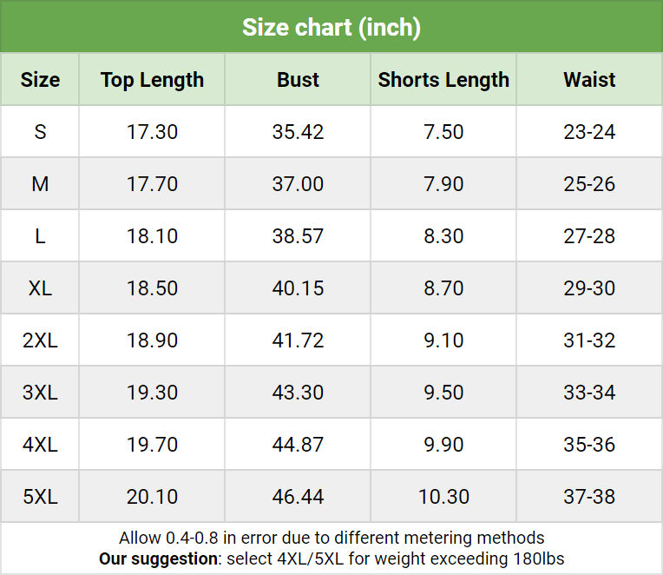Click the 'Bust' column header
The image size is (663, 575).
298,80
